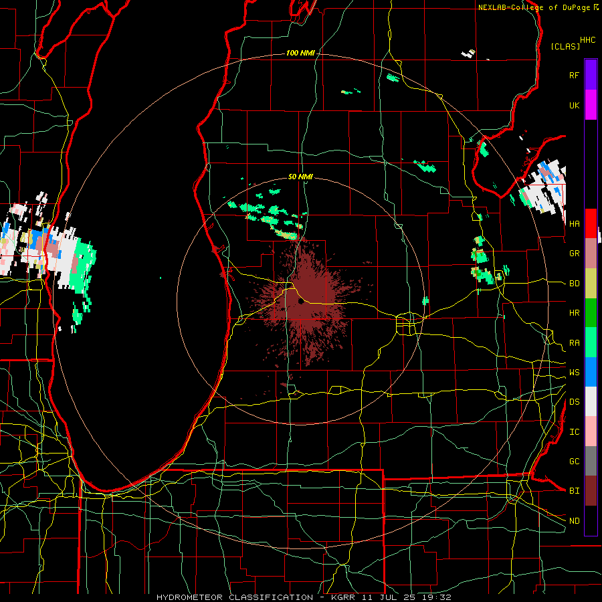Click the HHC product code label
The height and width of the screenshot is (602, 602).
click(587, 40)
